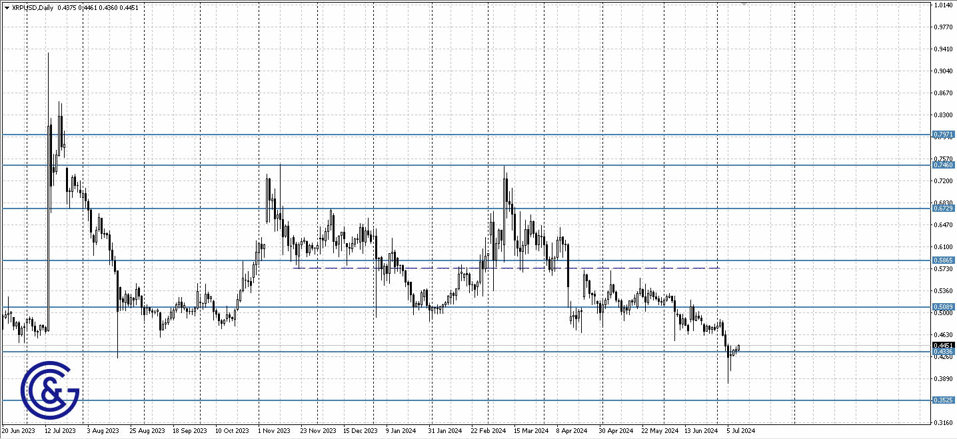Screen dimensions: 957x439
Task: Select the 0.7971 price level label
Action: [x=943, y=135]
